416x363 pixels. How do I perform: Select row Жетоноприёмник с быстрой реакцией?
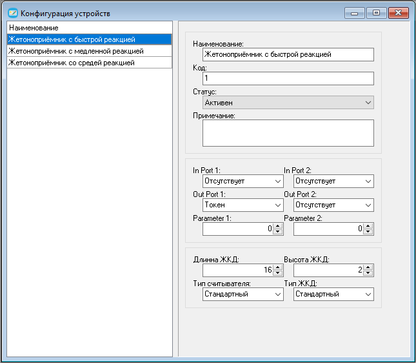(90, 39)
